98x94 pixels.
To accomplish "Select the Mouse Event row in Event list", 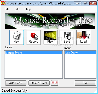I will [33, 53].
